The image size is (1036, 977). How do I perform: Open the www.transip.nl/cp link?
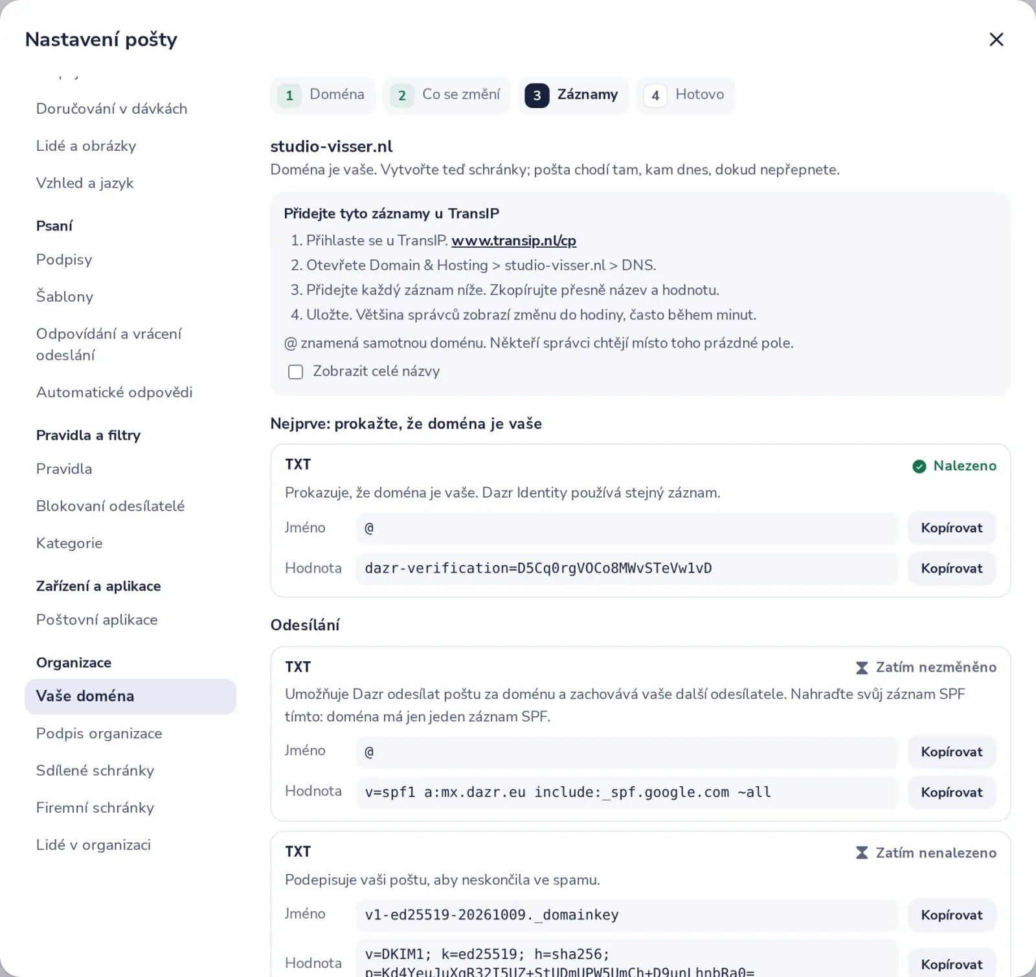pos(513,241)
